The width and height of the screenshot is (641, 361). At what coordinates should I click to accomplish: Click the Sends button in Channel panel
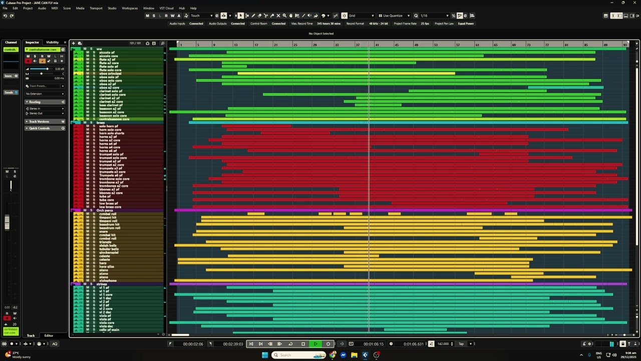coord(11,92)
